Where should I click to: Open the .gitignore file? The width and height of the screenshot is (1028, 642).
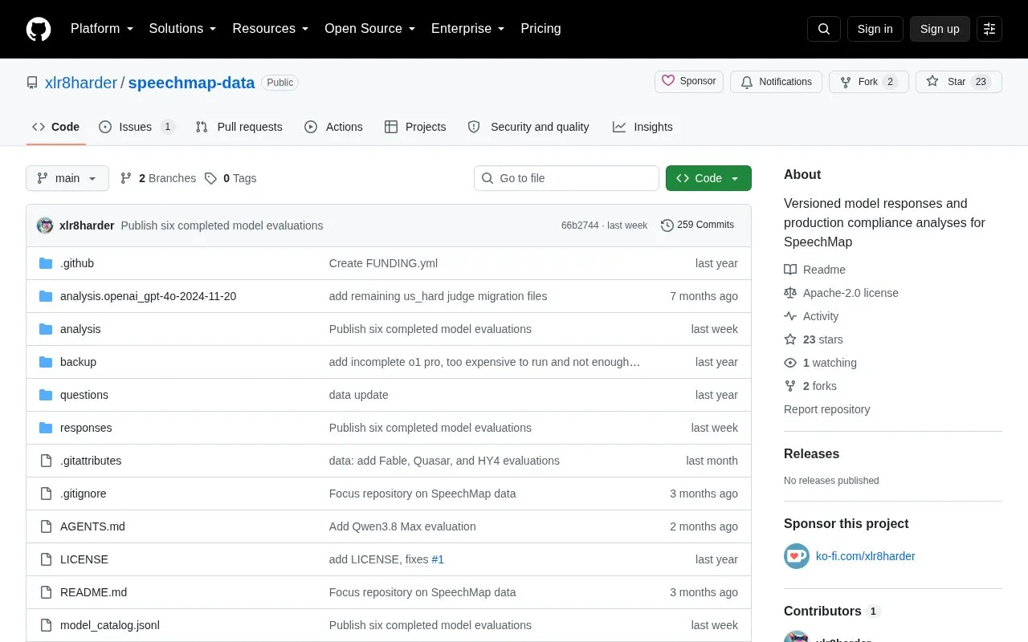point(84,494)
